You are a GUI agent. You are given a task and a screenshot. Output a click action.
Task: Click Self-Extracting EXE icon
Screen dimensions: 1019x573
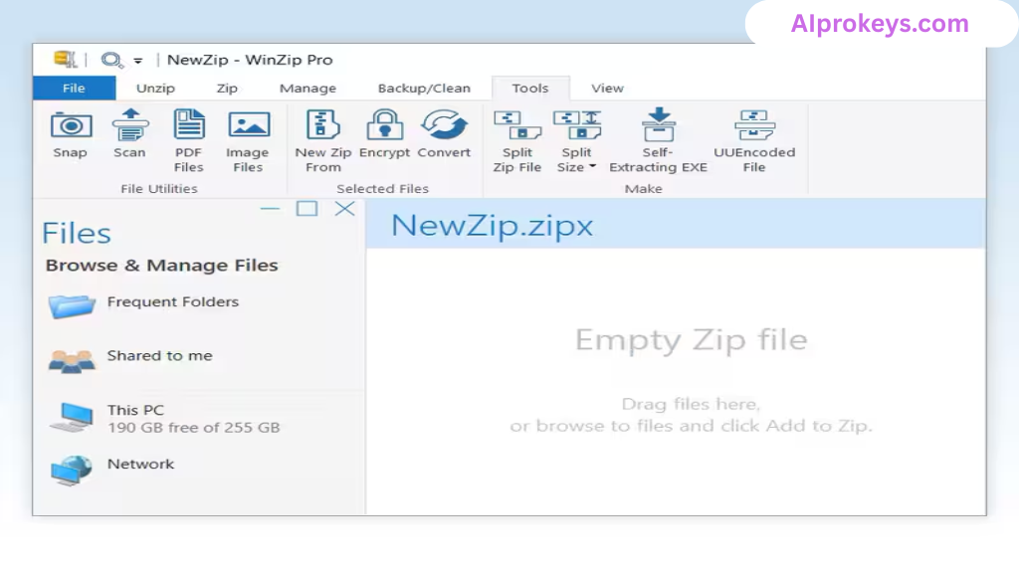tap(659, 124)
